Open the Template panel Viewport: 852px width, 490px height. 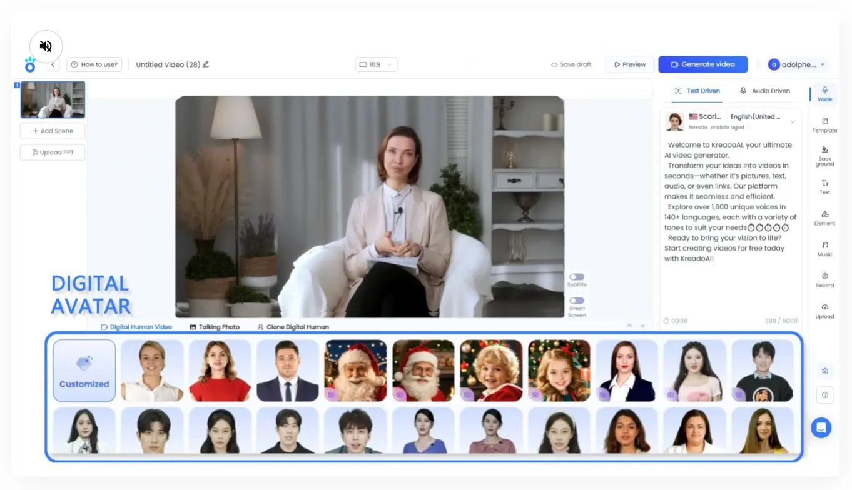click(x=824, y=125)
